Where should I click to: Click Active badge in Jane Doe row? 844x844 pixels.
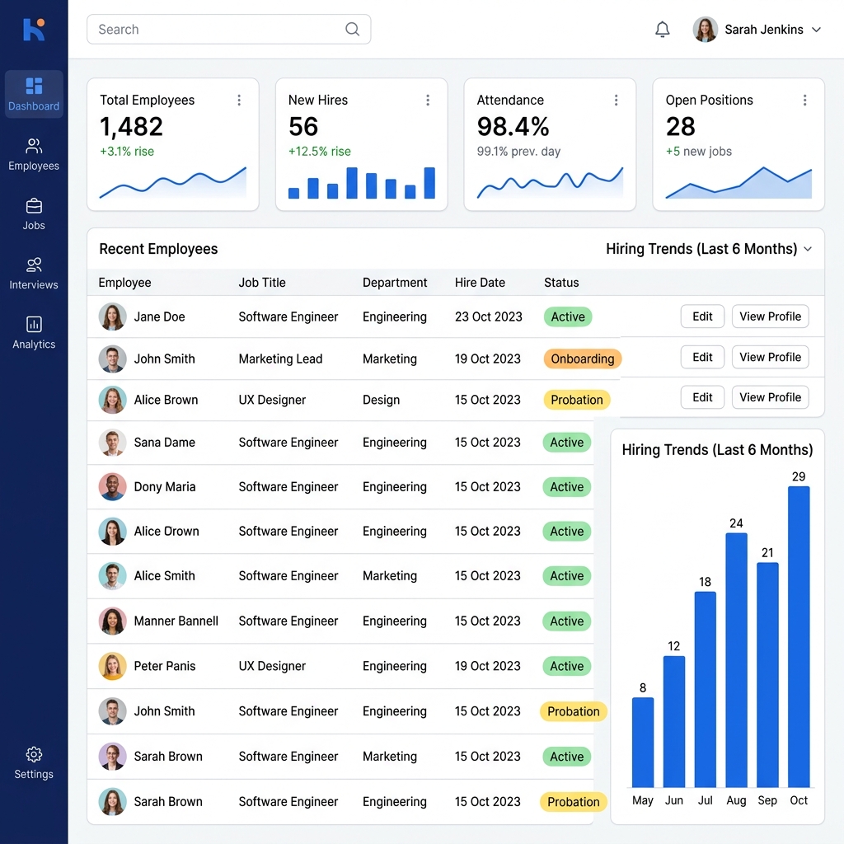(x=568, y=316)
